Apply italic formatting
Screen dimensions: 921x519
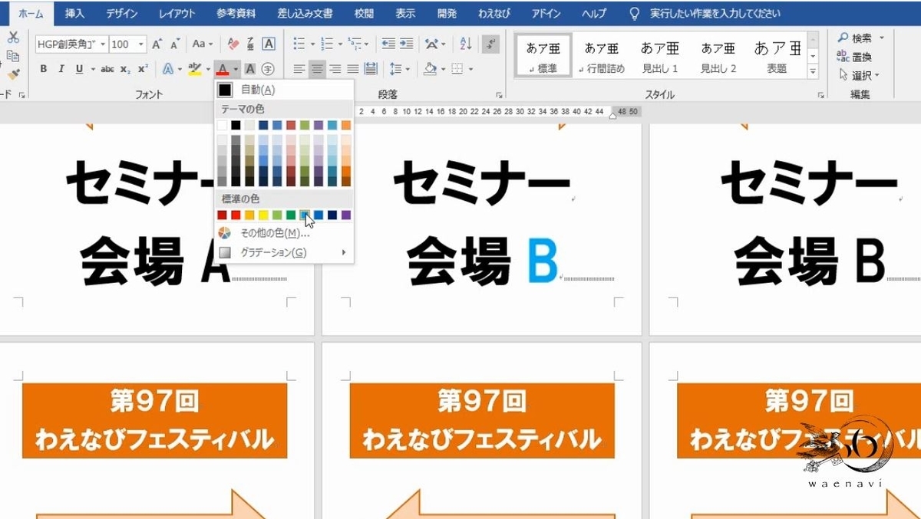[x=61, y=68]
